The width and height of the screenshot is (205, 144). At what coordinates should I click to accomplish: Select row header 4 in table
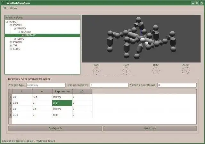pyautogui.click(x=10, y=115)
